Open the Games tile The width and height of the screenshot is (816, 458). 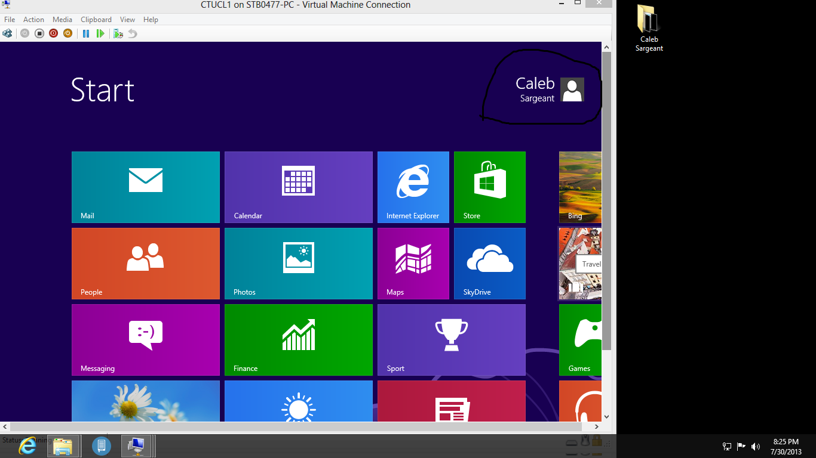(x=580, y=340)
